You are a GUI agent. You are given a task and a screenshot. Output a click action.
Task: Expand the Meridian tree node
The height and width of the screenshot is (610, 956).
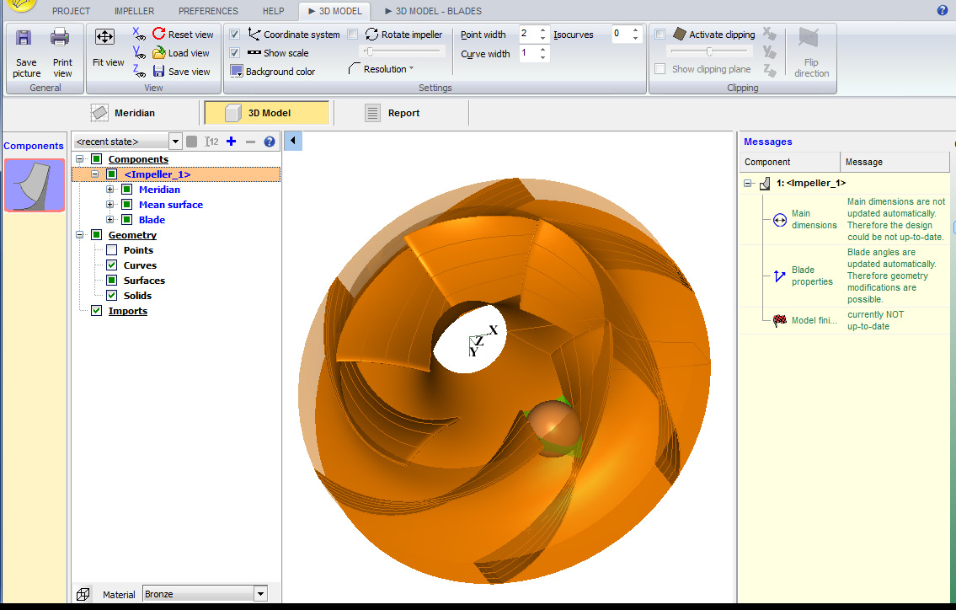point(109,190)
